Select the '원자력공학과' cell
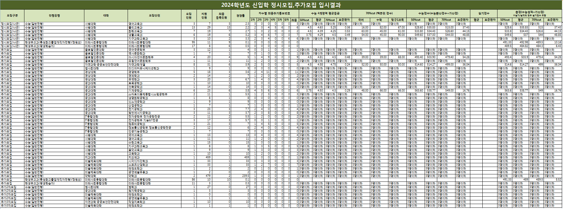 [x=155, y=191]
